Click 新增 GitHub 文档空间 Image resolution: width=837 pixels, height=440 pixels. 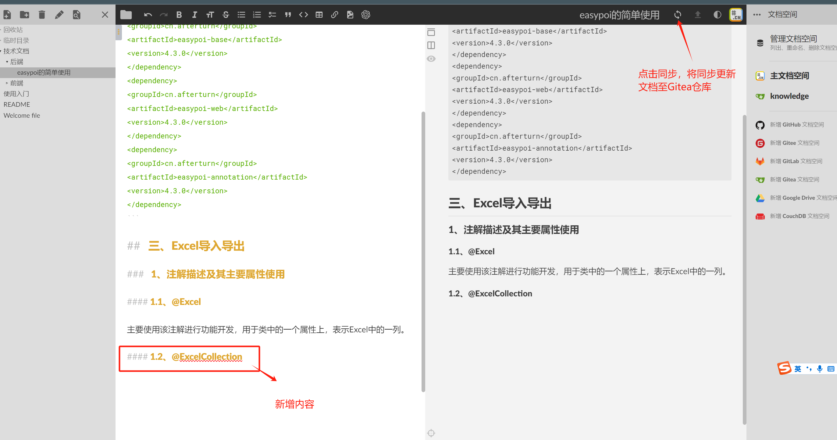point(796,125)
